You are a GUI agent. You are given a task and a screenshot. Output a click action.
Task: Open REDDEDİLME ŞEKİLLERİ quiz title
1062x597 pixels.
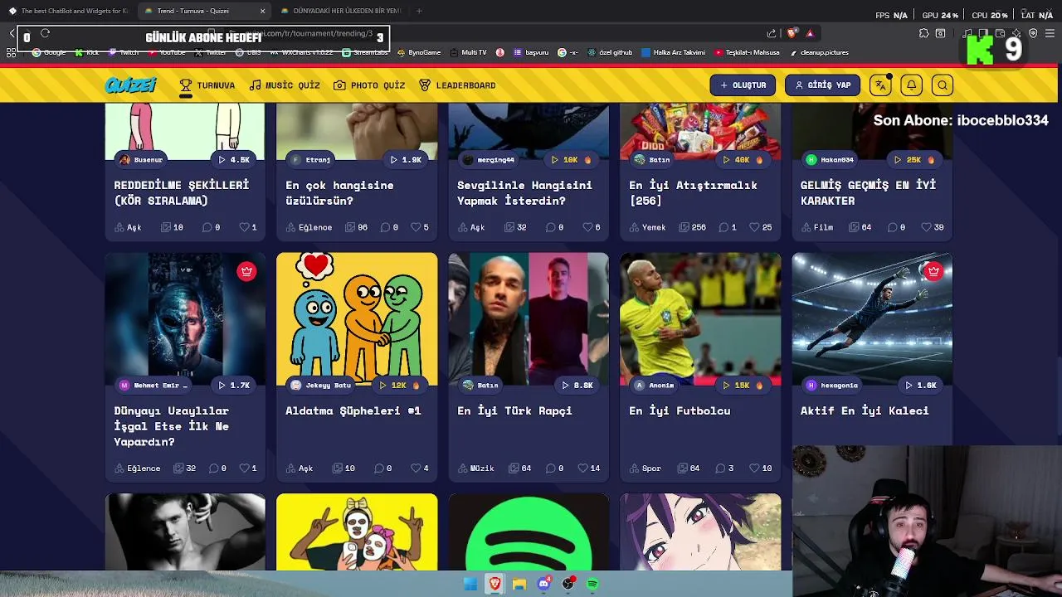click(182, 192)
